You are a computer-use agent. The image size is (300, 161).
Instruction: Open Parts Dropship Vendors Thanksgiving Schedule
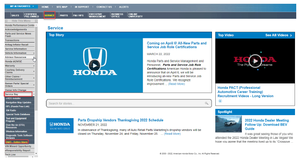pos(121,120)
